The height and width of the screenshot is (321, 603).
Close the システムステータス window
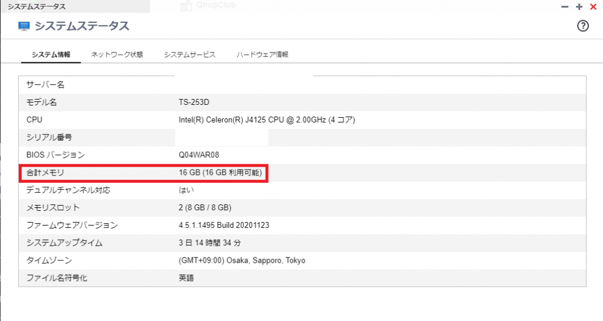(594, 7)
